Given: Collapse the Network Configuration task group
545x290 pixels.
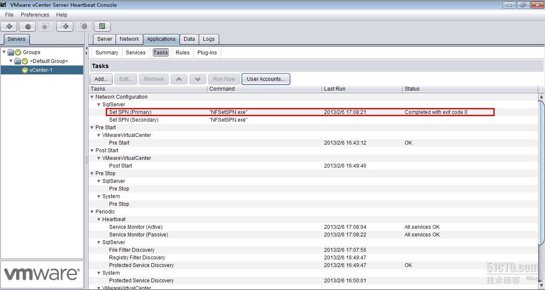Looking at the screenshot, I should point(92,97).
